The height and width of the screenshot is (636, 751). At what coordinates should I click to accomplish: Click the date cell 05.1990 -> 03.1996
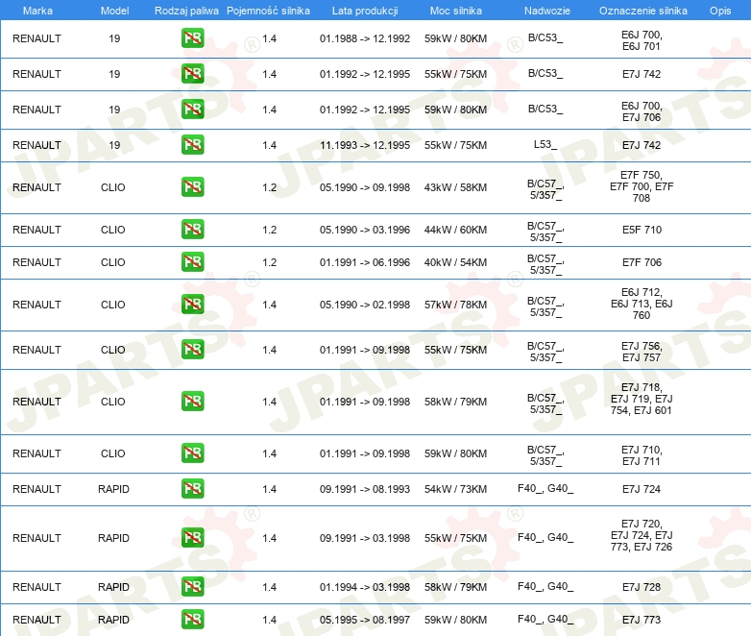coord(365,230)
